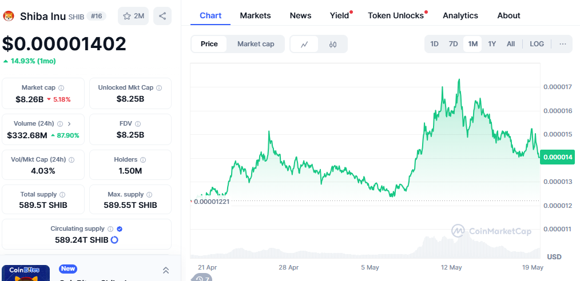Click info icon next to Max. supply
The height and width of the screenshot is (281, 580).
pyautogui.click(x=149, y=195)
